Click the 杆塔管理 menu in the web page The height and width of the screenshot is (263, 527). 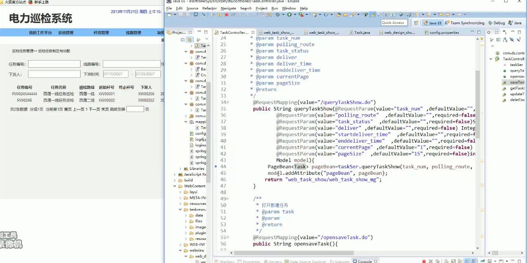(x=101, y=33)
